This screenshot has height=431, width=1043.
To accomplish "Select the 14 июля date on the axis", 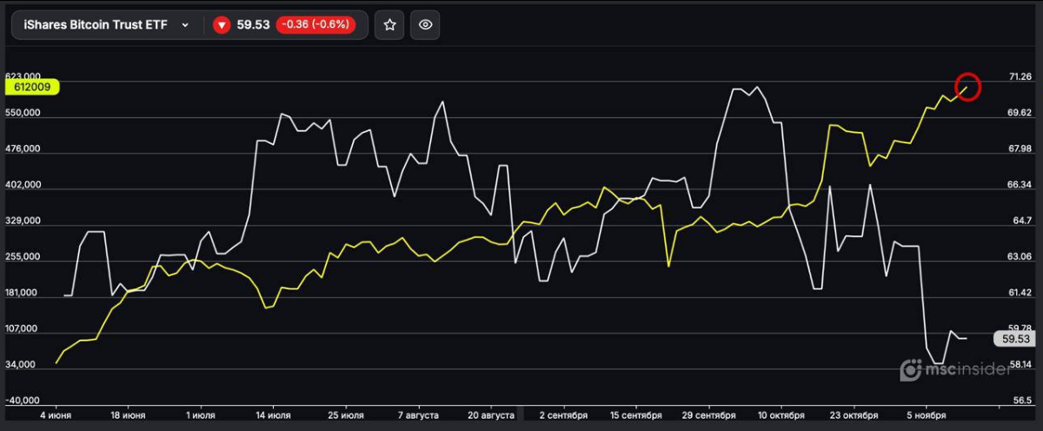I will coord(273,416).
